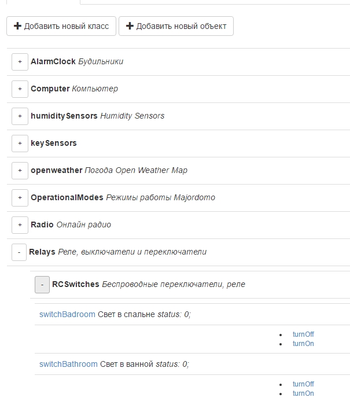Image resolution: width=350 pixels, height=401 pixels.
Task: Expand the openweather class
Action: pyautogui.click(x=20, y=170)
